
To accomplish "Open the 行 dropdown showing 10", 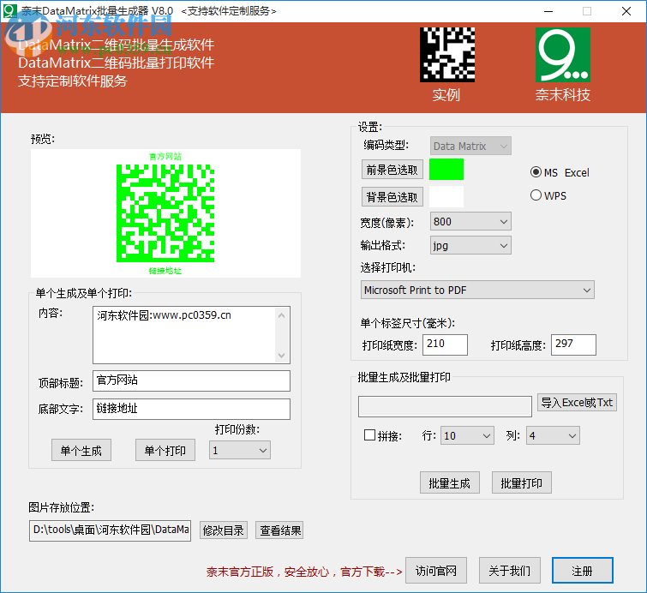I will [468, 436].
